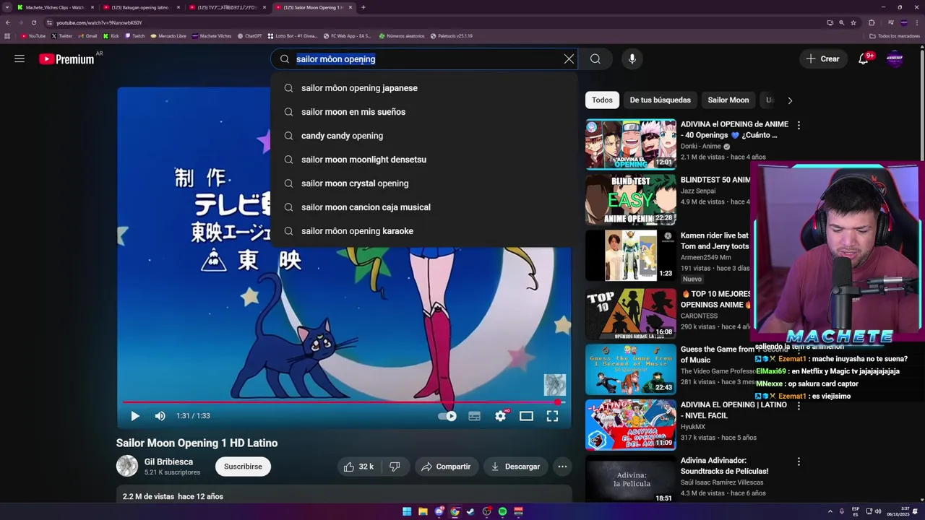Seek on the red video progress bar

click(344, 402)
